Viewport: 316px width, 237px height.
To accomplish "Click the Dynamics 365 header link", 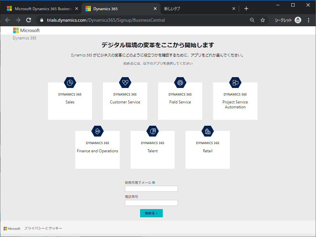I will (25, 38).
